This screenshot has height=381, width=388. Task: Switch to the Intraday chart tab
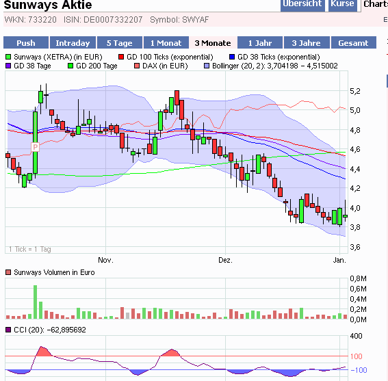click(x=73, y=43)
